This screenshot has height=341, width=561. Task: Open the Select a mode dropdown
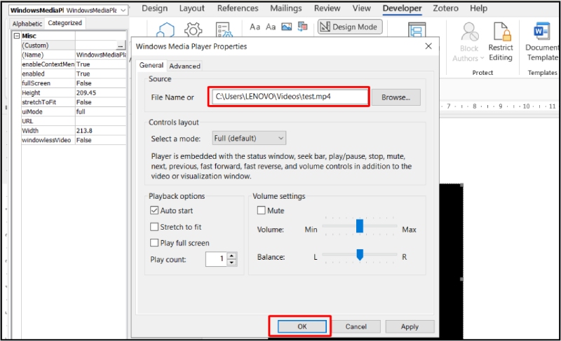click(x=249, y=138)
